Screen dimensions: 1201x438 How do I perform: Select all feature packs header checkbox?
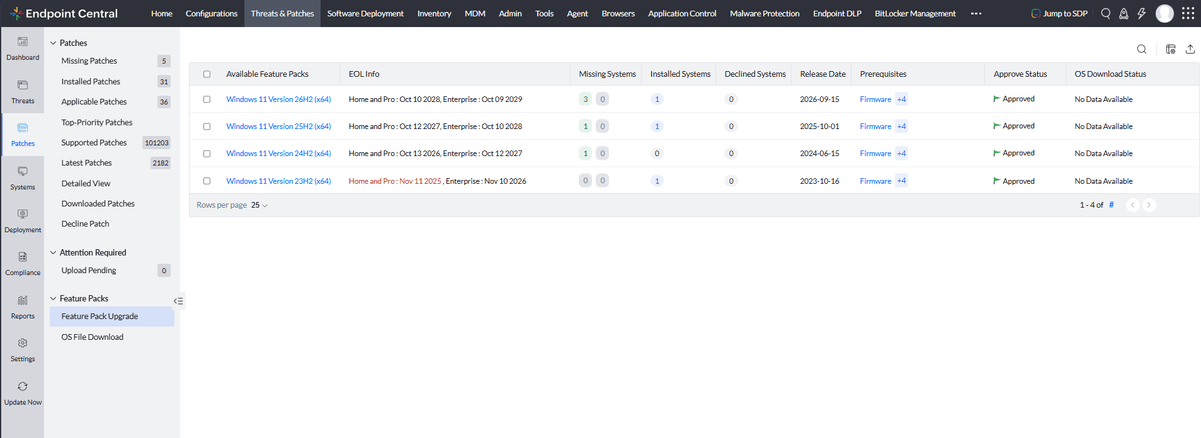207,74
